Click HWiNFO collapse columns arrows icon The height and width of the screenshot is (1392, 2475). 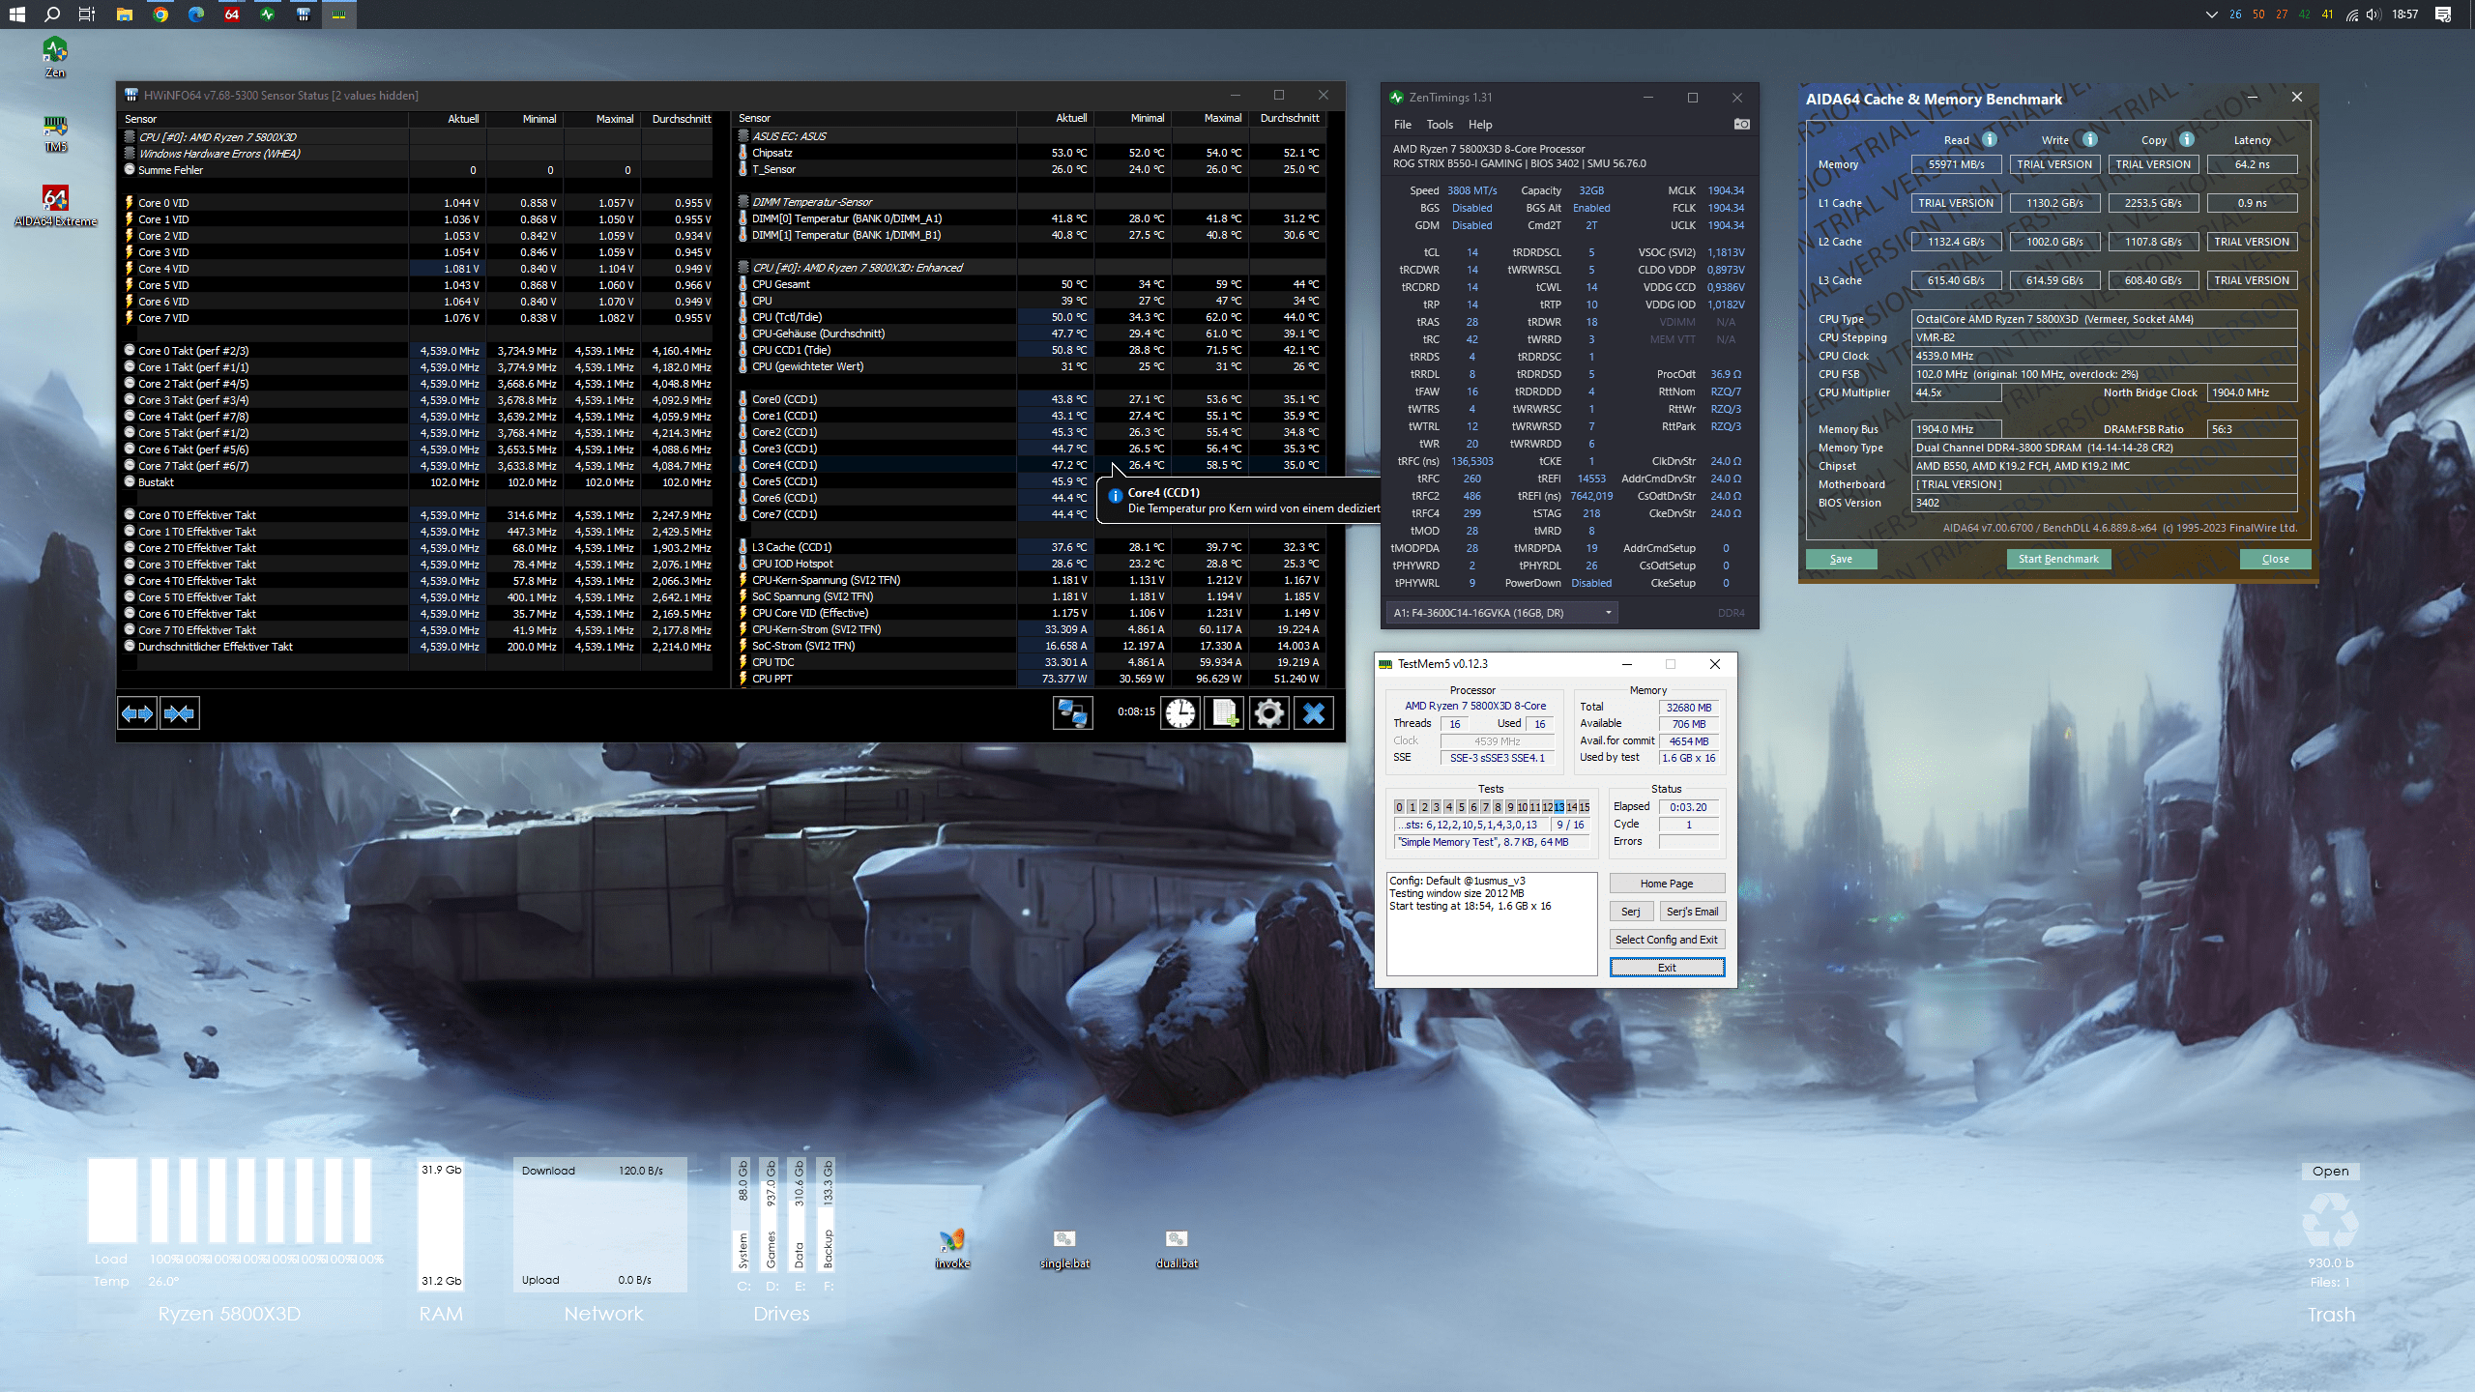[x=180, y=713]
